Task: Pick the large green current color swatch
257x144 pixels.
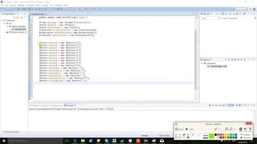Action: tap(212, 136)
